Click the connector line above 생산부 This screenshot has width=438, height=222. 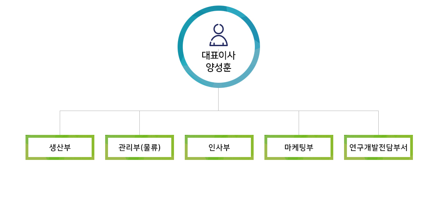coord(60,123)
